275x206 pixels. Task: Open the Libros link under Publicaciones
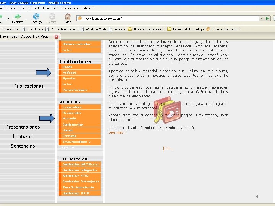tap(80, 67)
